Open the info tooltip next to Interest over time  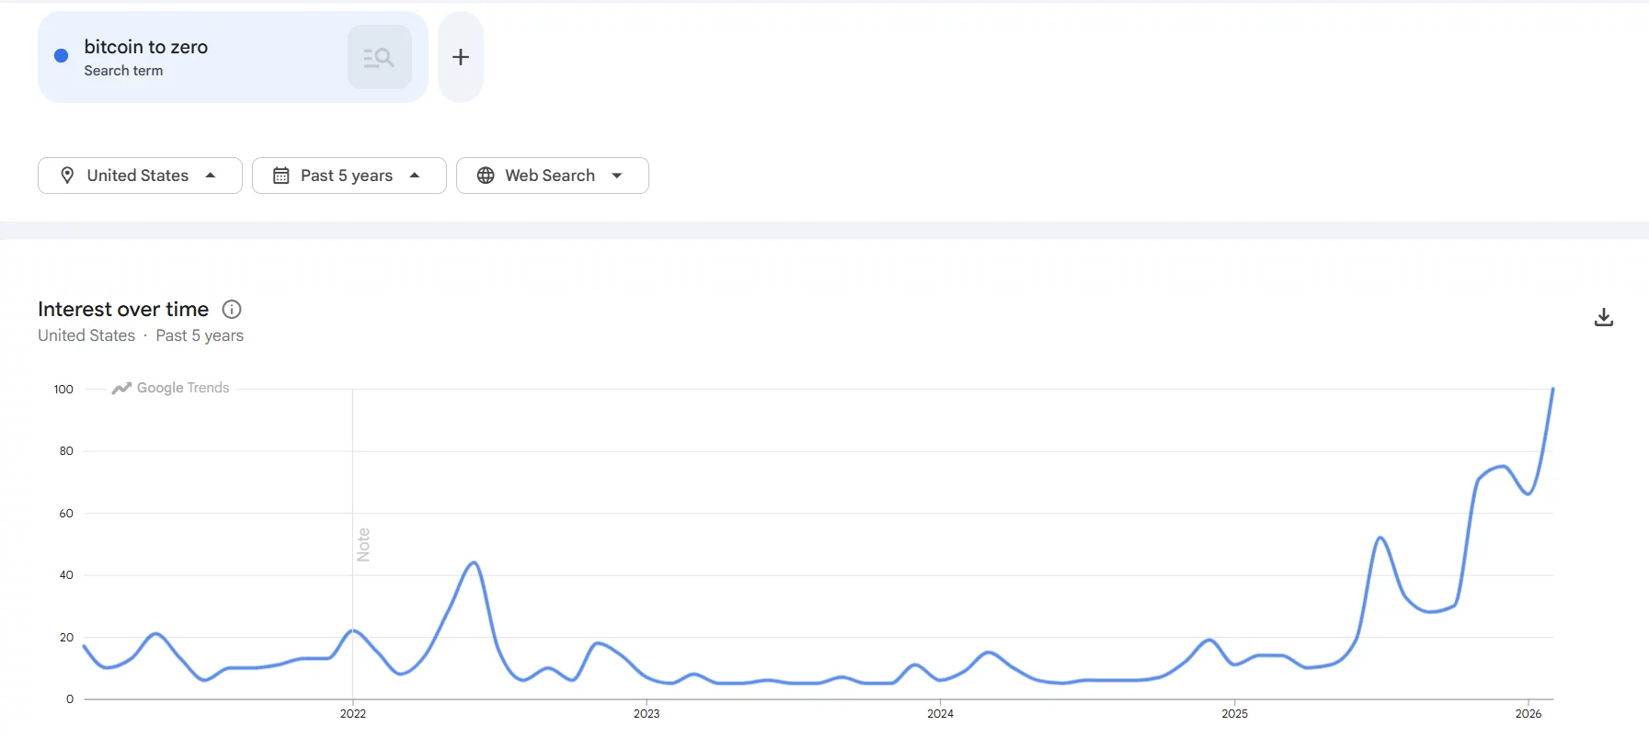(231, 309)
